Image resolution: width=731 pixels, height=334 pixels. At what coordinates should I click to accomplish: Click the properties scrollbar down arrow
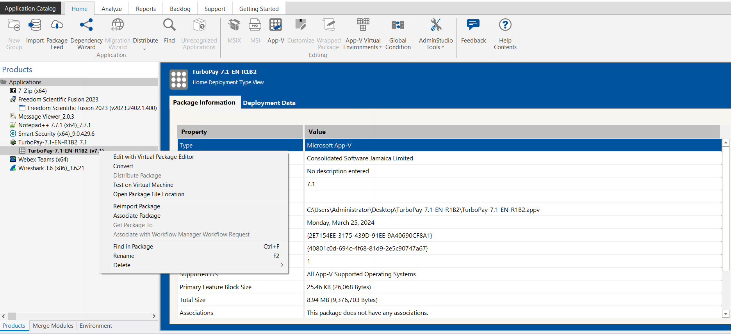[726, 314]
